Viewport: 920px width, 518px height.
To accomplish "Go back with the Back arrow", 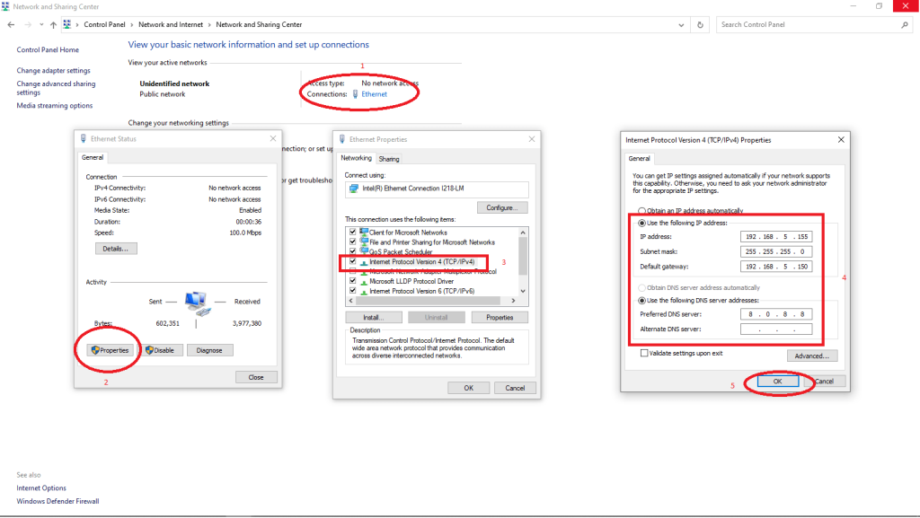I will pyautogui.click(x=11, y=24).
